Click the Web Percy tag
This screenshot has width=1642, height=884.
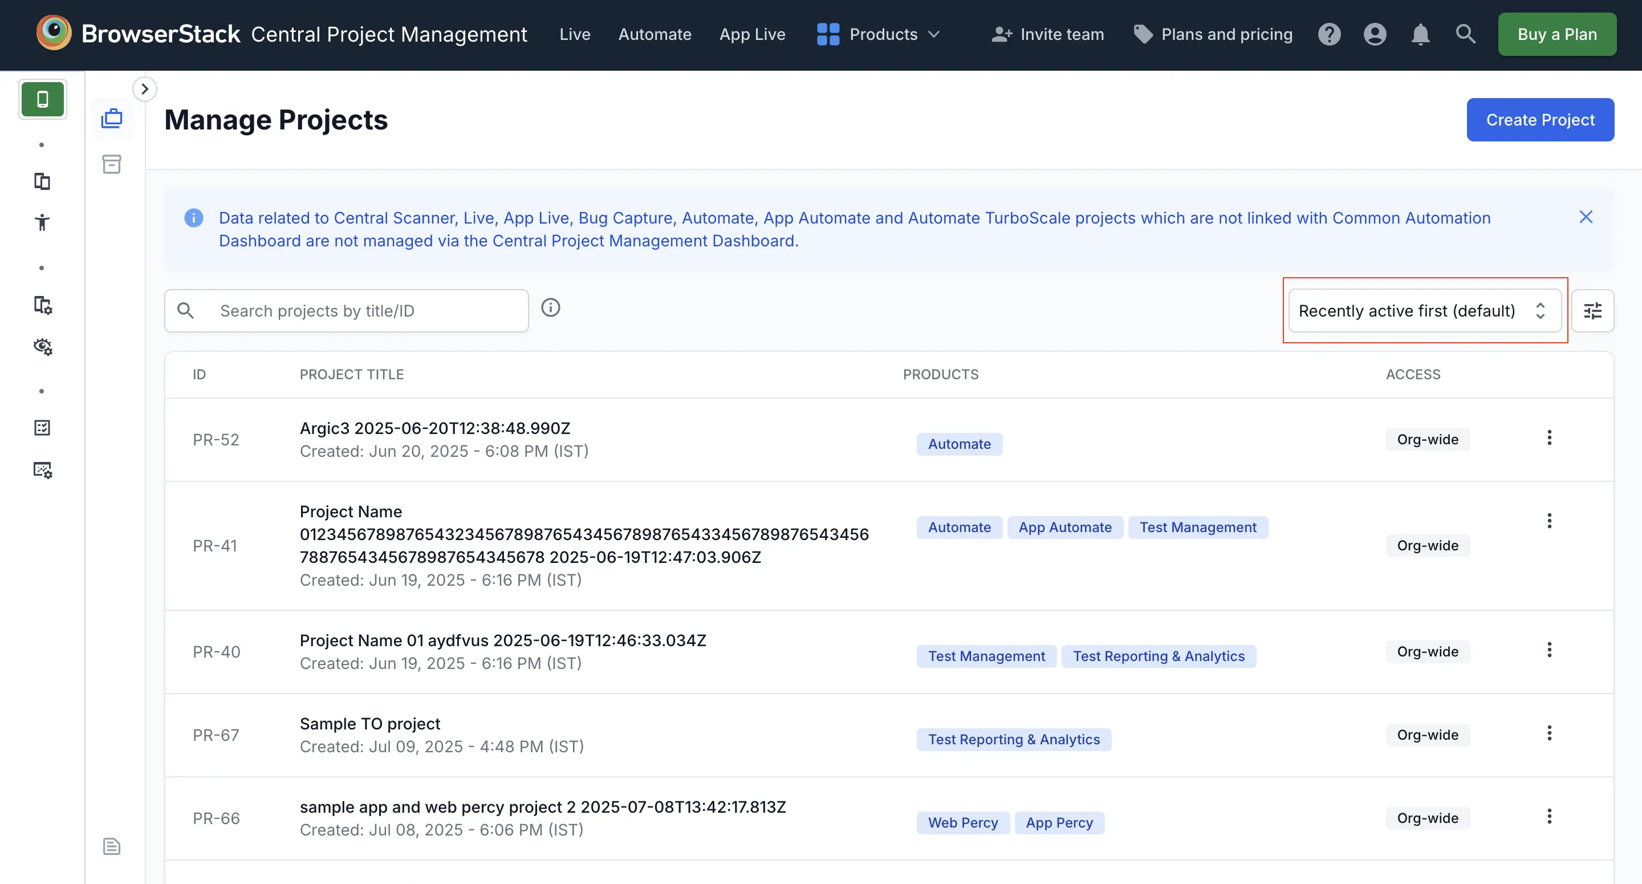point(962,823)
